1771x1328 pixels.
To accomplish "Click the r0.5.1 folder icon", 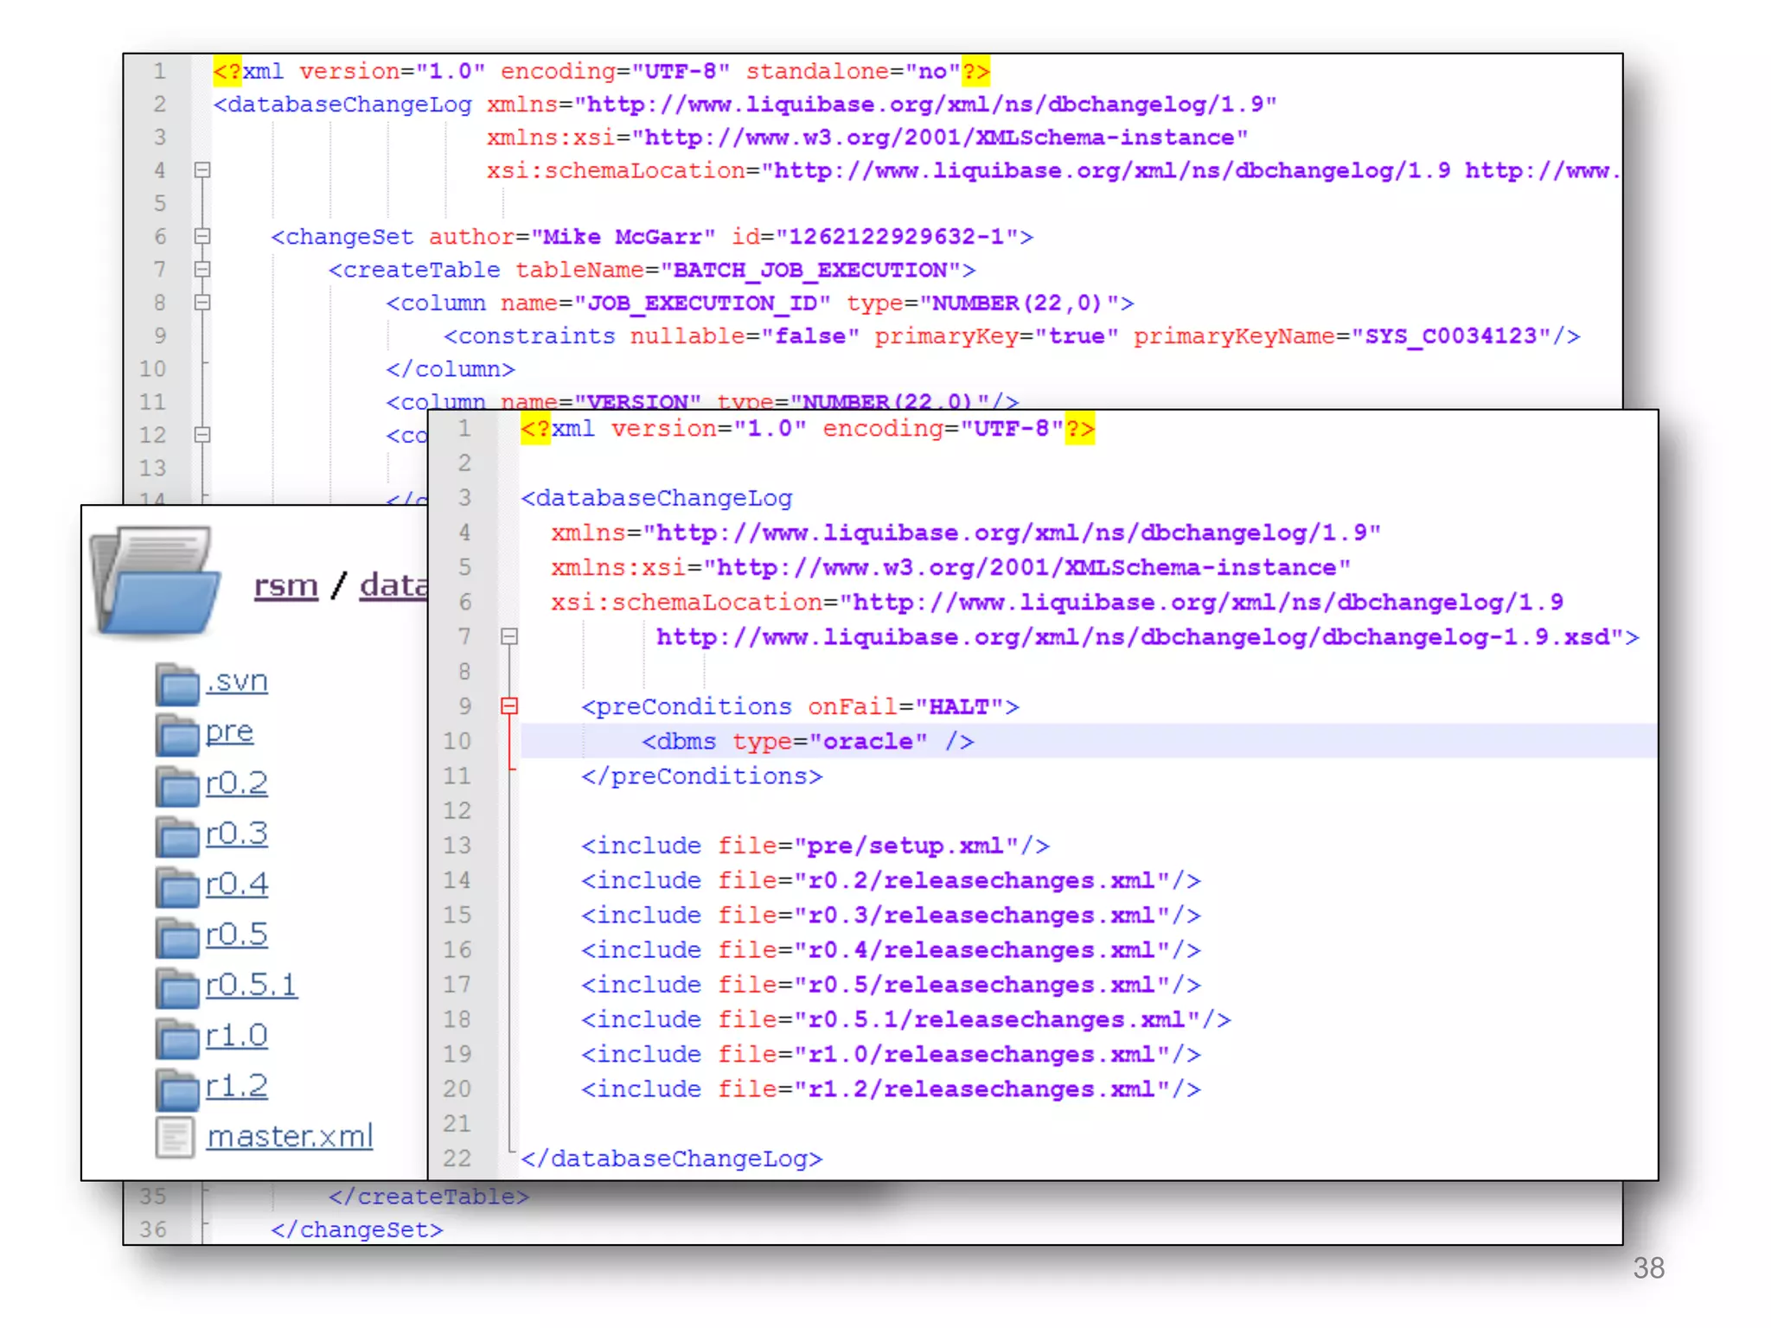I will click(178, 987).
